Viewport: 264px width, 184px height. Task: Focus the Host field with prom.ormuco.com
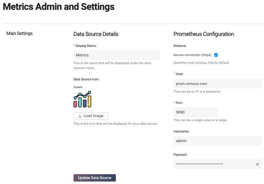[217, 84]
